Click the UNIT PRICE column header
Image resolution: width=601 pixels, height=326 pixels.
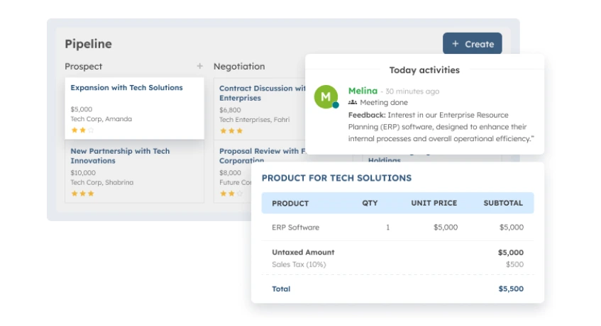(434, 203)
